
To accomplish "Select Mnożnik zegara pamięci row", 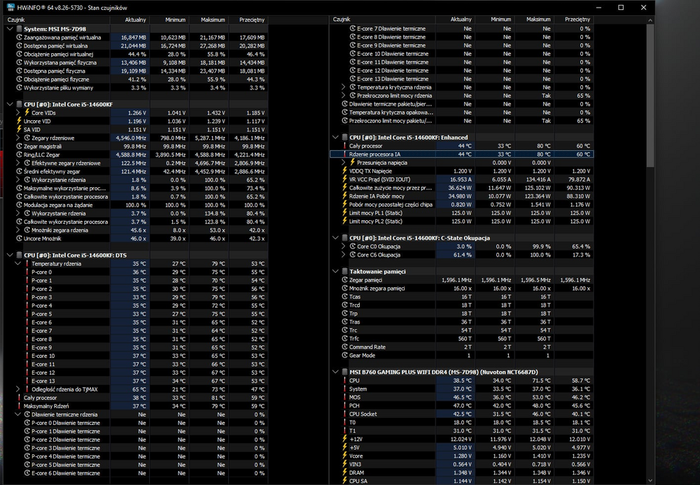I will (461, 289).
